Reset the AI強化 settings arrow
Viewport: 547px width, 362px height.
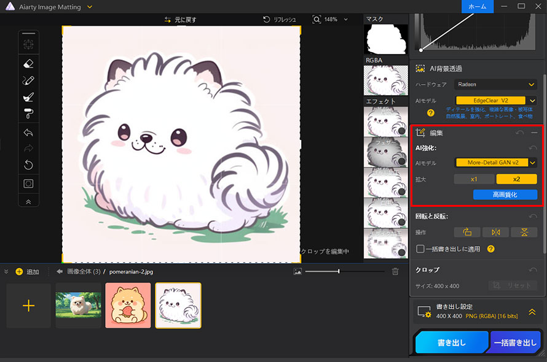[533, 148]
